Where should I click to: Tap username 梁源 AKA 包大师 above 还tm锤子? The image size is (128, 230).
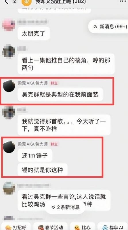pos(33,144)
